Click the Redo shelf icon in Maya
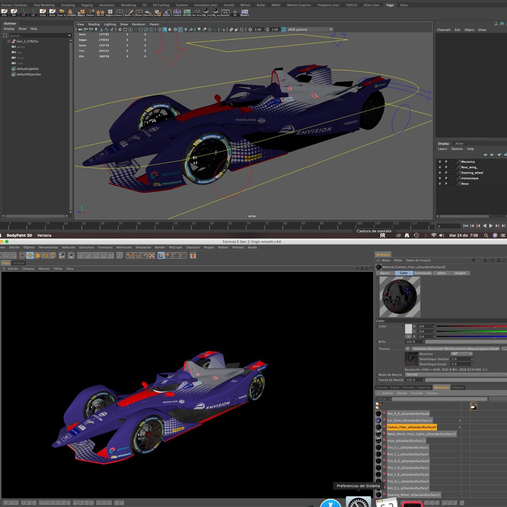The height and width of the screenshot is (507, 507). click(52, 12)
